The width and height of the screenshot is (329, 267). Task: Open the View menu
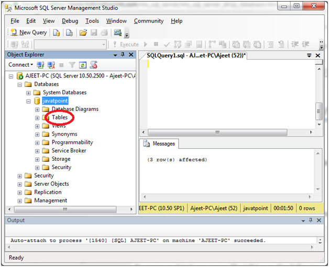pos(49,21)
